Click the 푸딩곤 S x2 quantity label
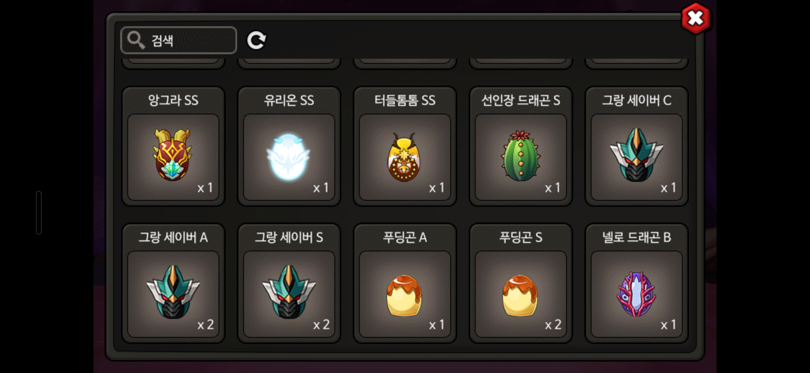The image size is (810, 373). 553,325
